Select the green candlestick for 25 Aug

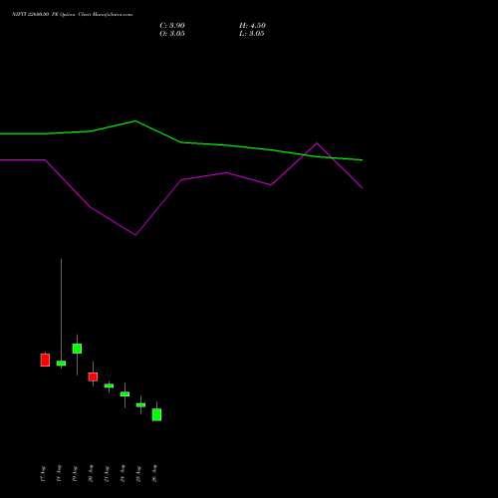coord(140,405)
